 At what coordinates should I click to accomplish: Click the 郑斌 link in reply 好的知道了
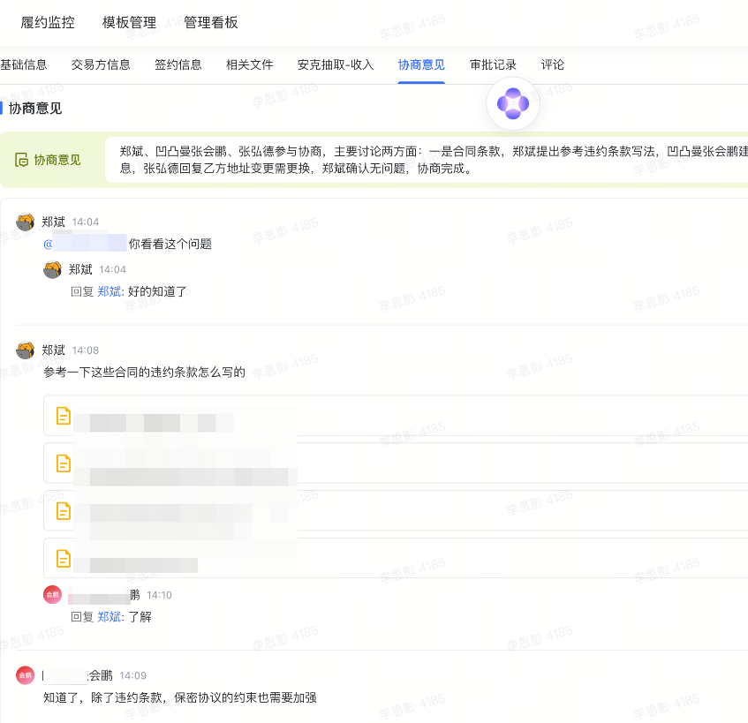[x=110, y=291]
